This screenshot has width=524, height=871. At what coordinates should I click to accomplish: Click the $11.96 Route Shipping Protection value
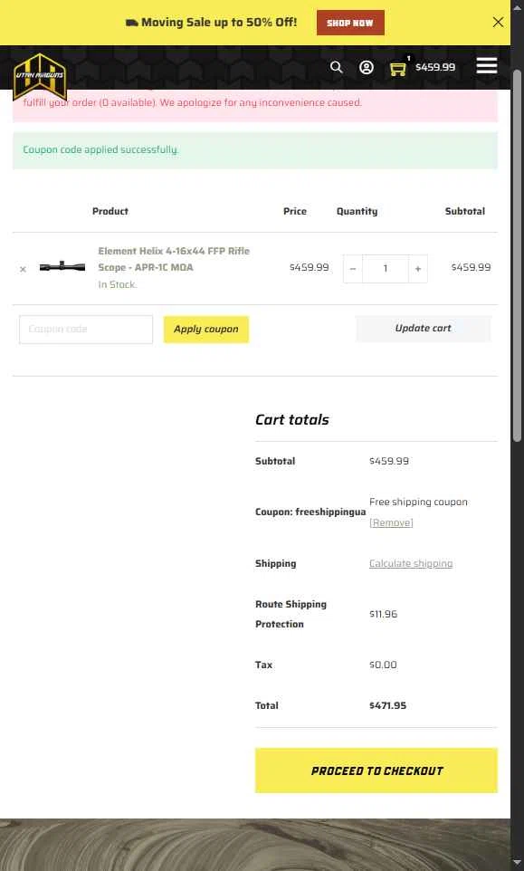[383, 614]
